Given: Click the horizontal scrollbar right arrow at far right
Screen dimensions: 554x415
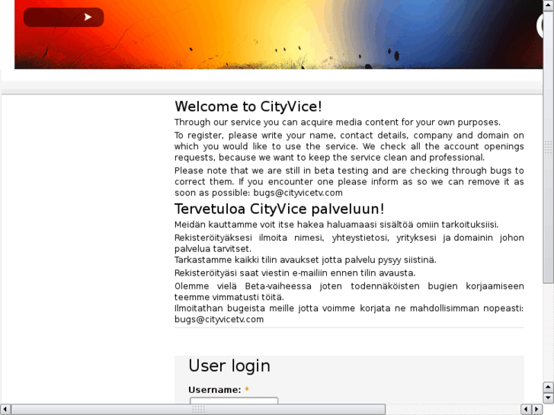Looking at the screenshot, I should (x=536, y=410).
